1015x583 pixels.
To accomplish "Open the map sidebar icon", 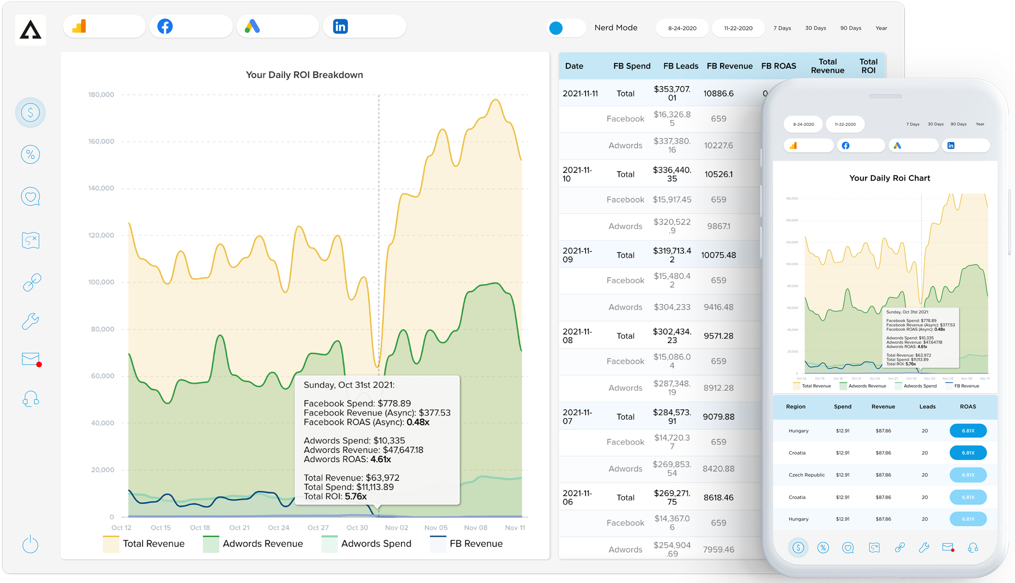I will pos(30,240).
